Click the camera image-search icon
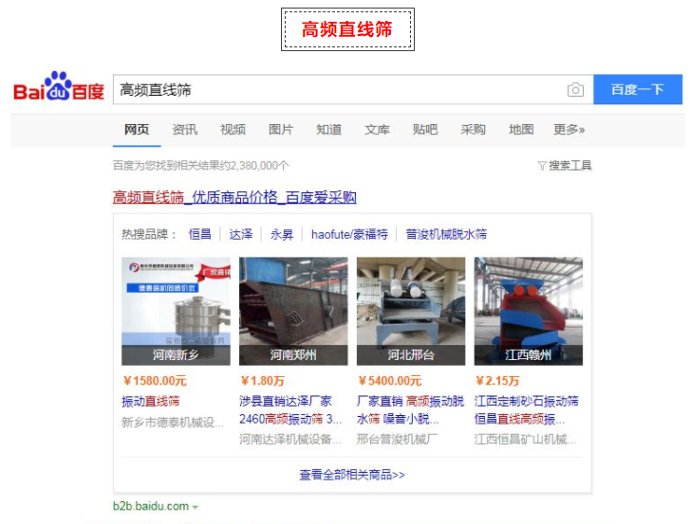This screenshot has width=690, height=524. [x=575, y=90]
